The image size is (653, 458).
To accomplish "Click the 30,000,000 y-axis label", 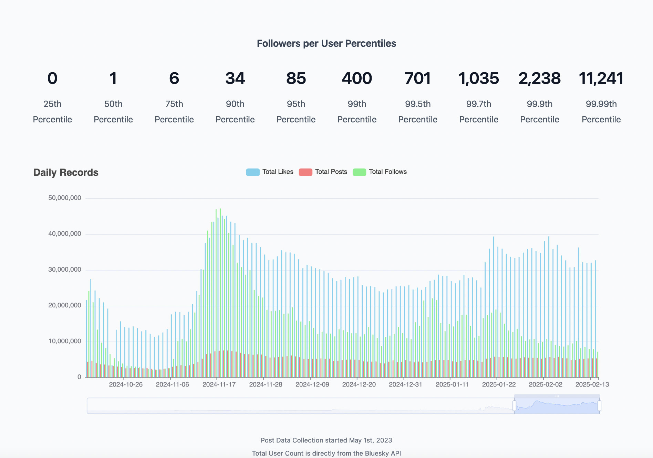I will [65, 270].
